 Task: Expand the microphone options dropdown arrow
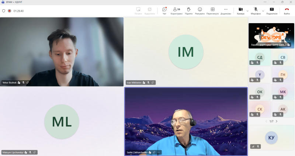pos(263,11)
